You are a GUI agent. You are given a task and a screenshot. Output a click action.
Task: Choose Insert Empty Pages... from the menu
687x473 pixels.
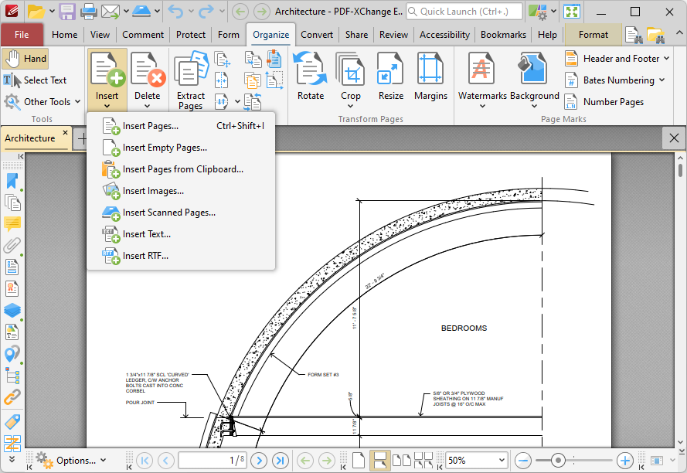[181, 148]
